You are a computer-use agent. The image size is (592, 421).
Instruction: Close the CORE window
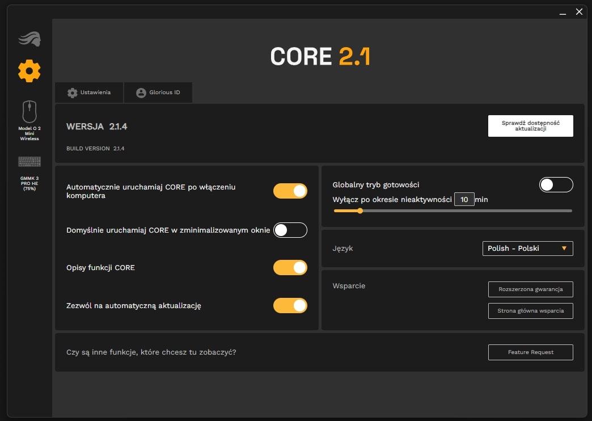point(579,12)
